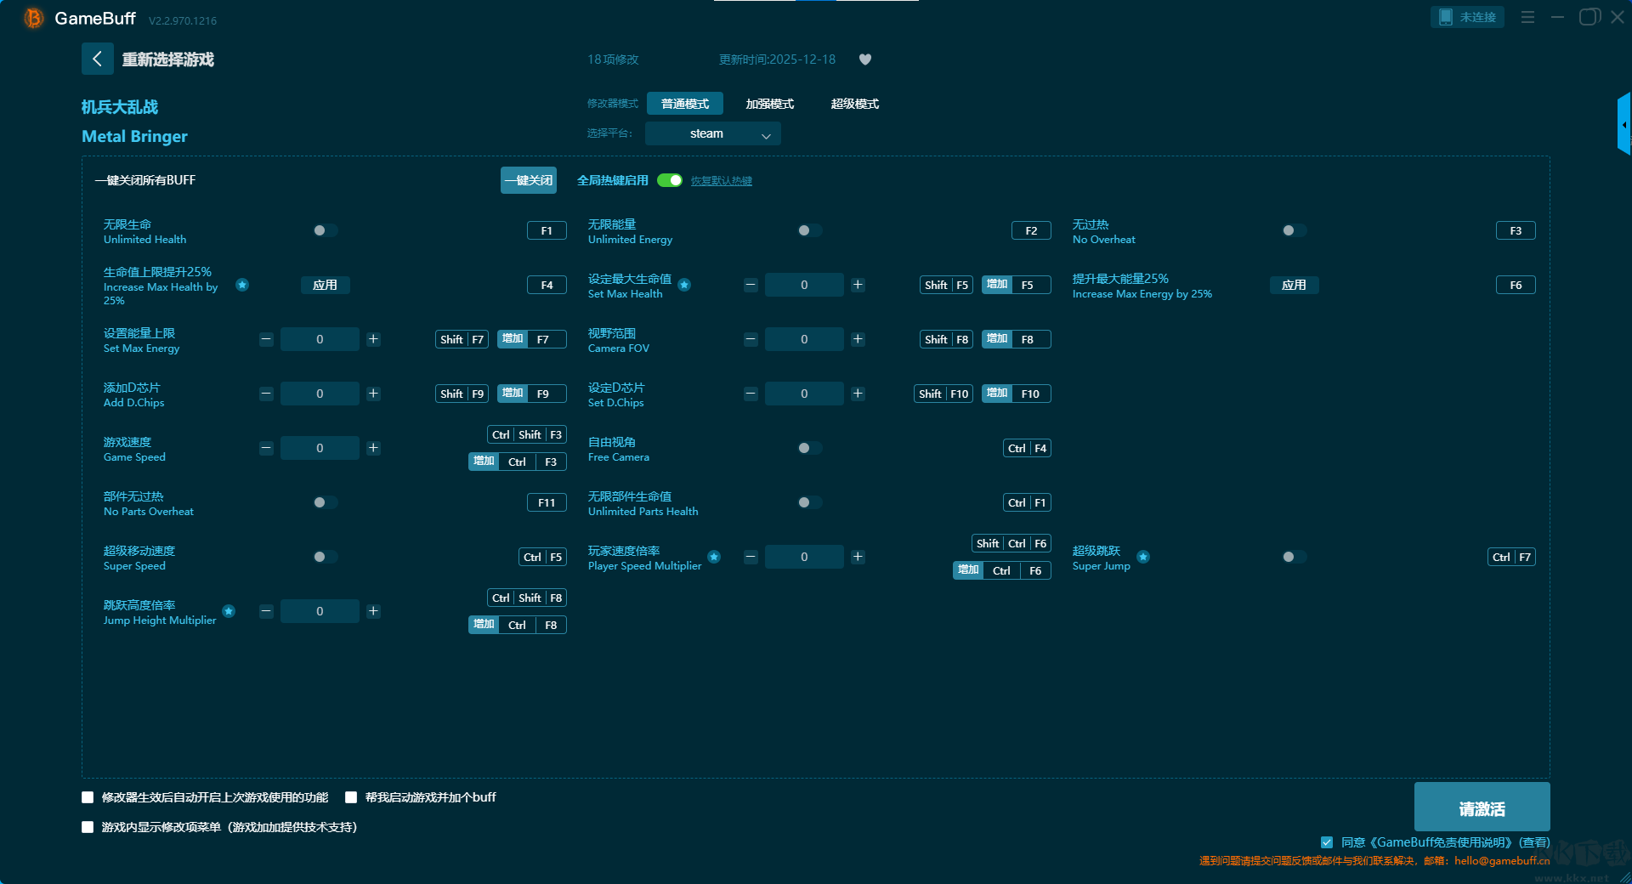Expand the blue side panel arrow
This screenshot has width=1632, height=884.
pos(1623,125)
